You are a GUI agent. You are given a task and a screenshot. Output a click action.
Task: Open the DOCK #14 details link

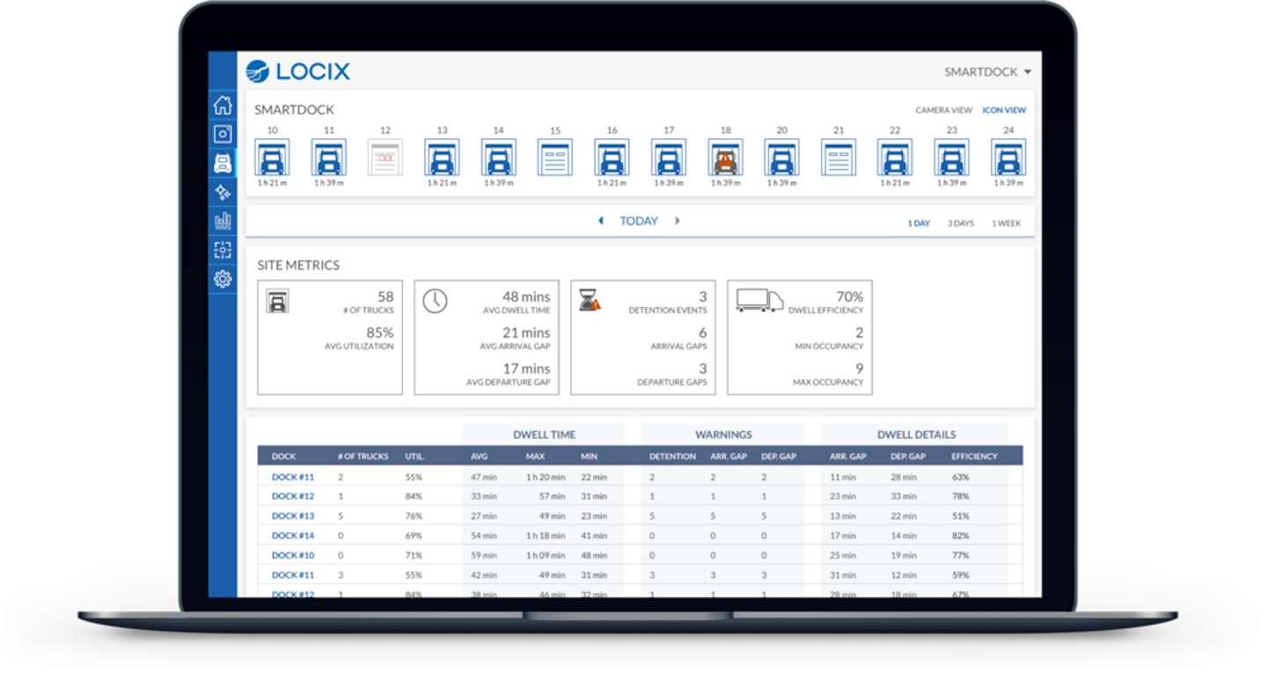coord(291,535)
